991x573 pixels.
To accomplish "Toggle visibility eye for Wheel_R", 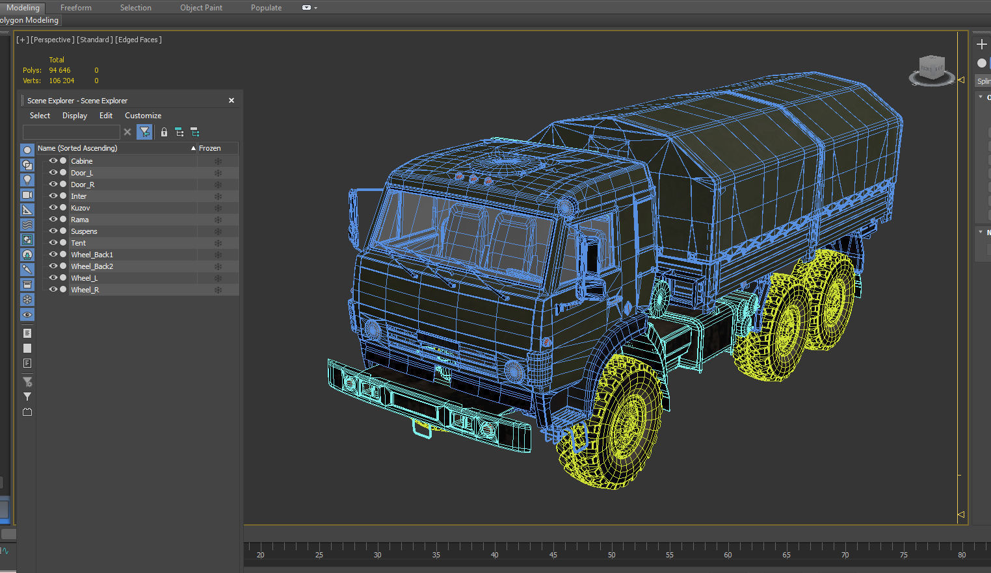I will (x=53, y=289).
